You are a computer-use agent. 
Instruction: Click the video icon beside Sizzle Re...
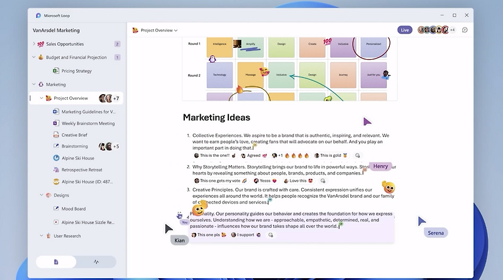[x=56, y=222]
